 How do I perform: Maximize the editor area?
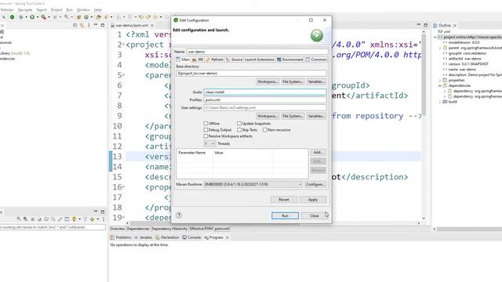pyautogui.click(x=425, y=25)
